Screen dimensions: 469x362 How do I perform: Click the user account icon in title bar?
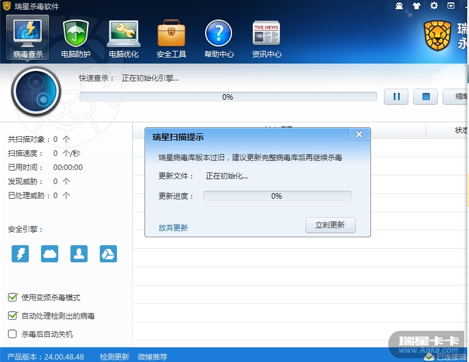click(x=399, y=6)
